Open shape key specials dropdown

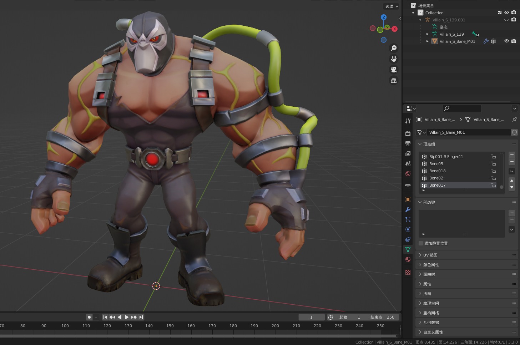point(512,229)
